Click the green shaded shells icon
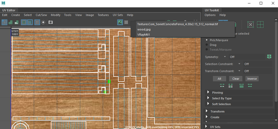278x129 pixels. [11, 22]
